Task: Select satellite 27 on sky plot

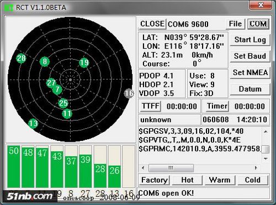Action: point(51,83)
